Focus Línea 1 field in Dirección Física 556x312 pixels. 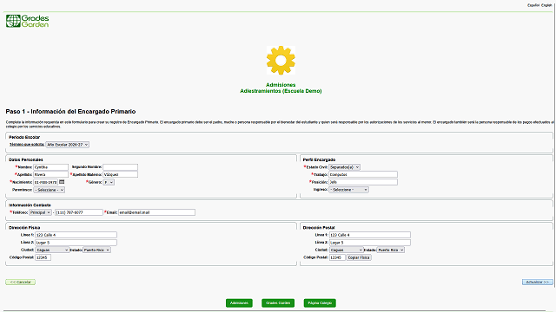click(x=76, y=235)
